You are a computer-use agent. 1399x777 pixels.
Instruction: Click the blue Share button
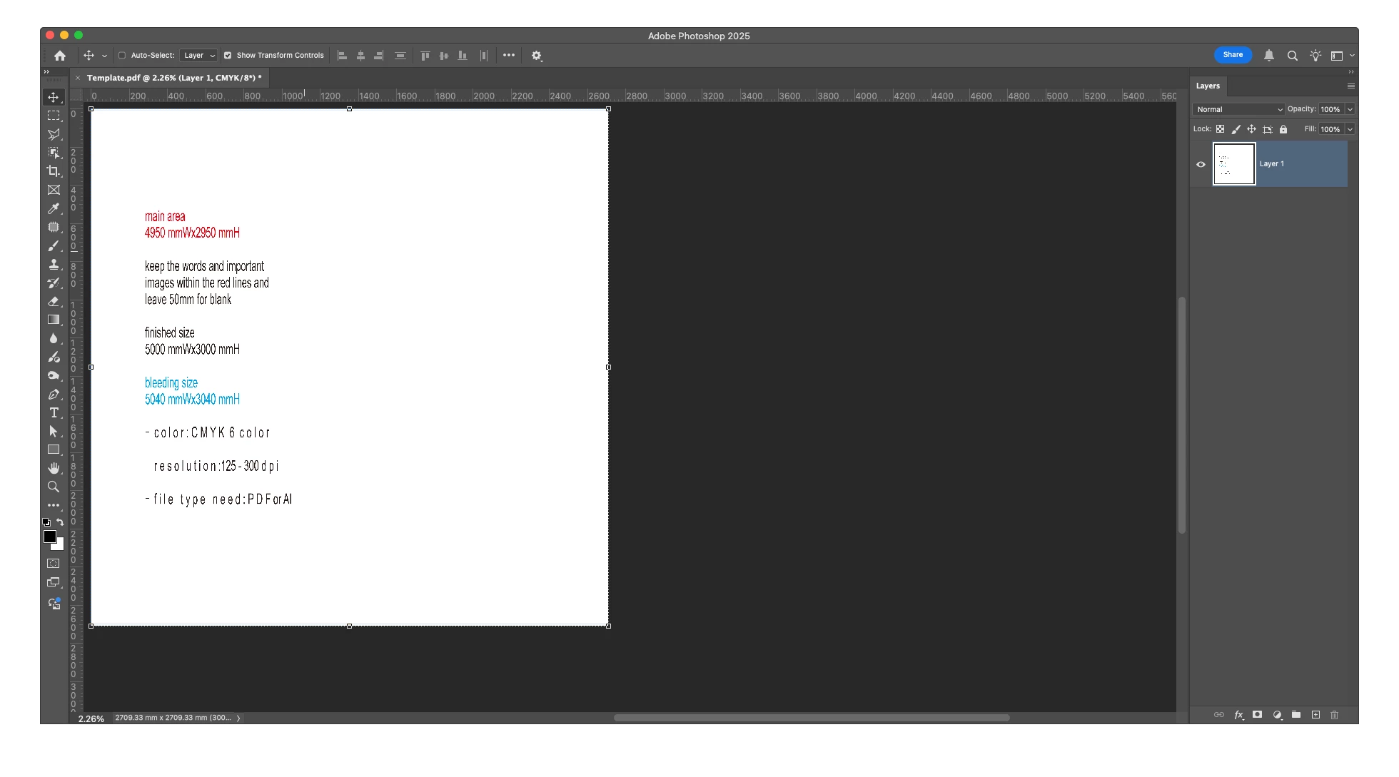(1233, 55)
